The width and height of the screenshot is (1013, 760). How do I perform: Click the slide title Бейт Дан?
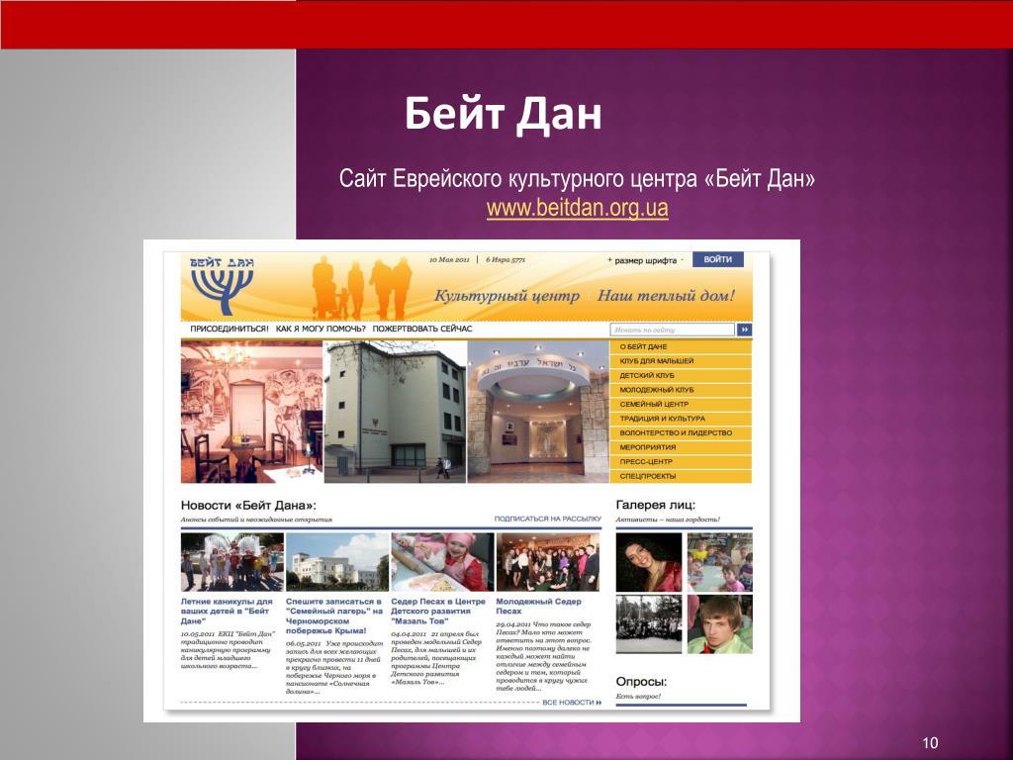tap(504, 114)
